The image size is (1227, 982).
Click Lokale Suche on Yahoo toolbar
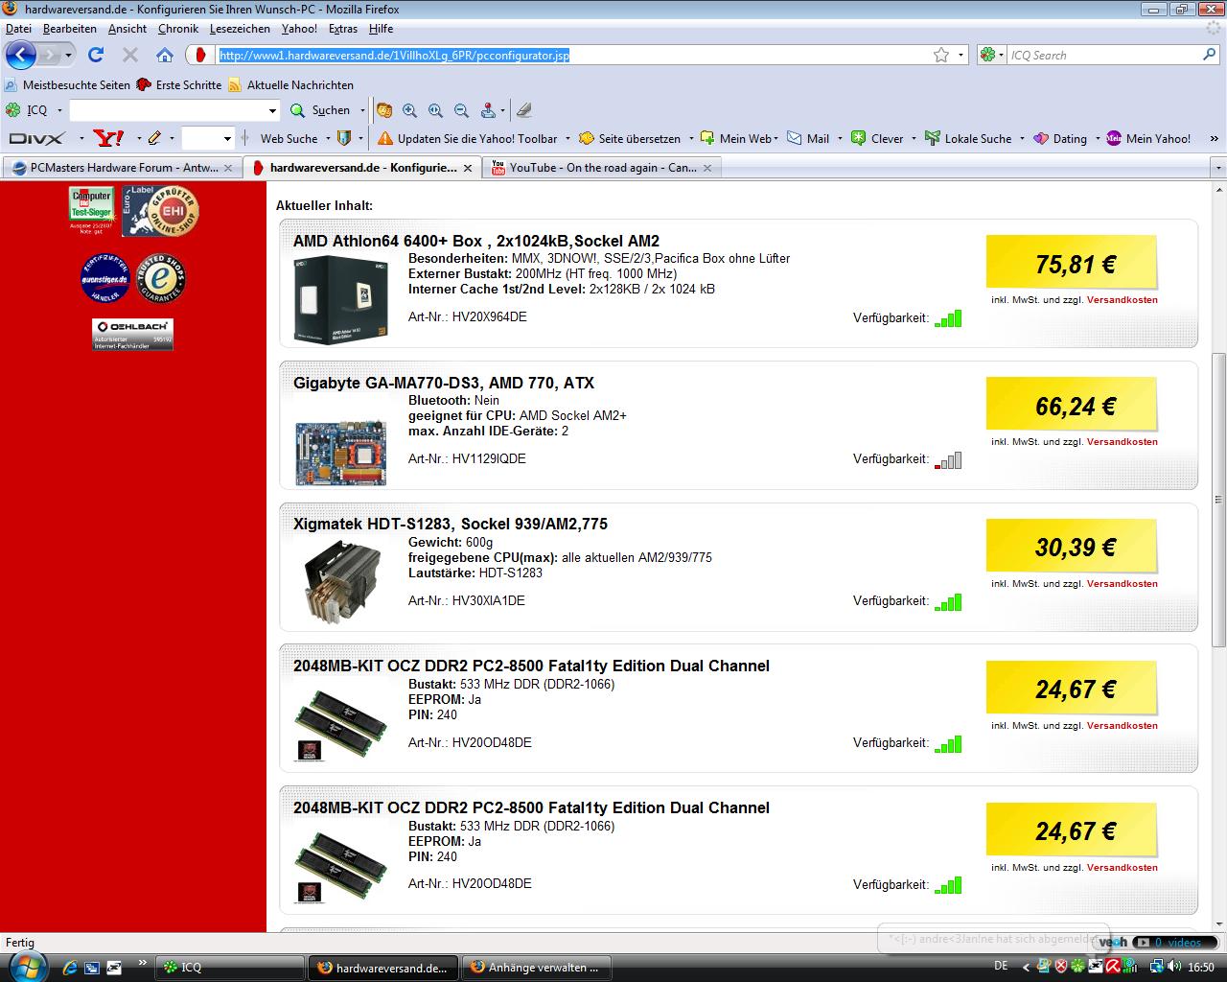point(968,138)
